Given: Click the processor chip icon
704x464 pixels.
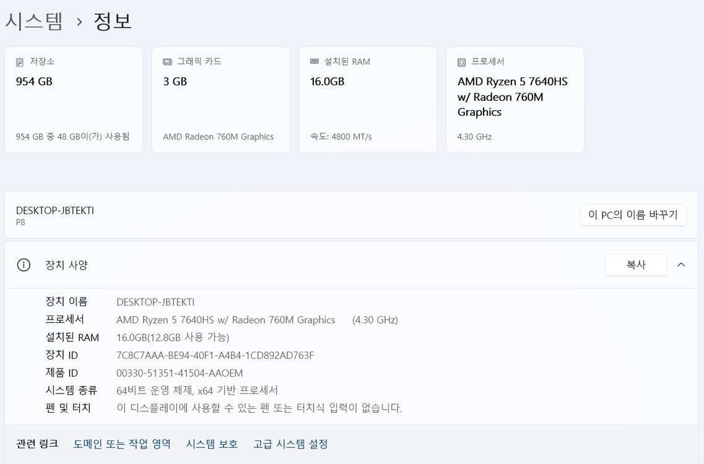Looking at the screenshot, I should coord(461,62).
